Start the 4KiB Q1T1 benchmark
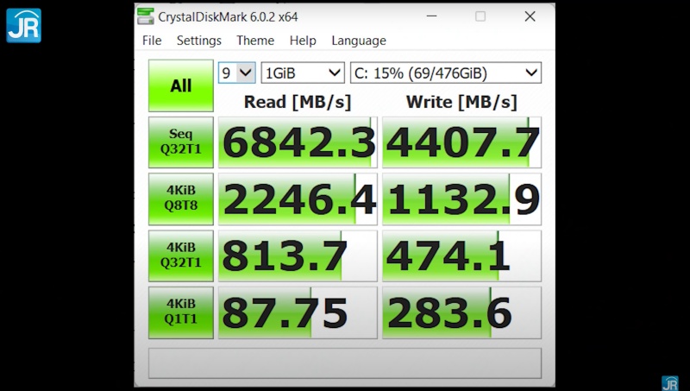This screenshot has width=690, height=391. (180, 312)
